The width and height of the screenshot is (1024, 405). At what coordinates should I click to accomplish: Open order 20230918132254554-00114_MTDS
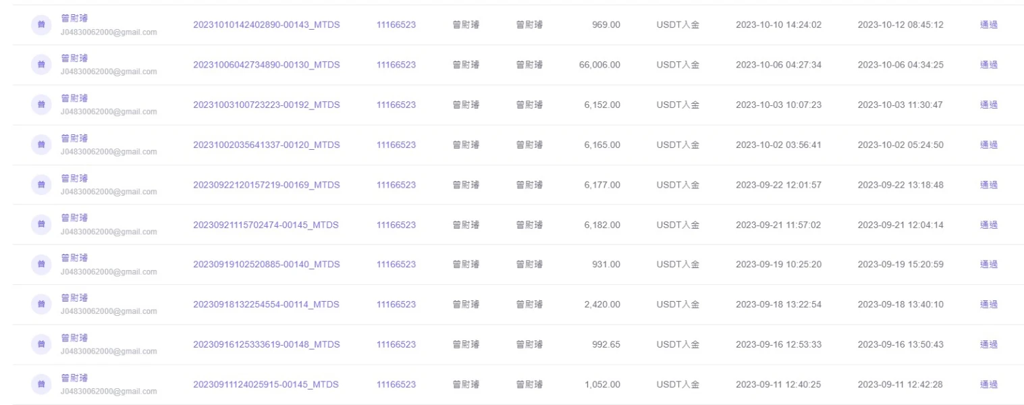point(266,304)
